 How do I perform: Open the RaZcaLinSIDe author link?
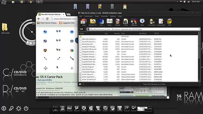click(44, 80)
